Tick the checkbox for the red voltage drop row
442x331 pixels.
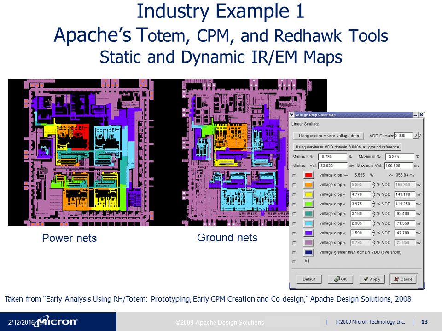pos(294,175)
